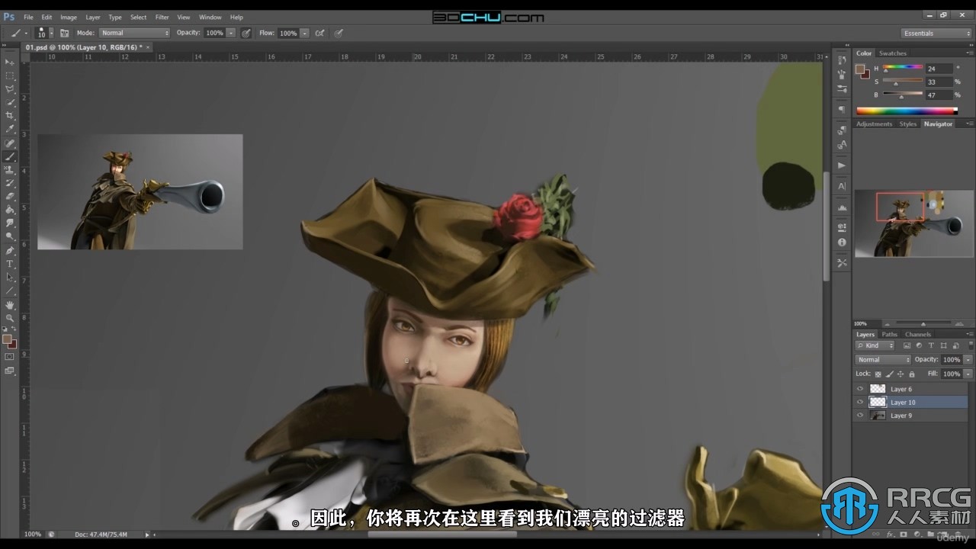
Task: Open the Histogram panel icon
Action: (842, 207)
